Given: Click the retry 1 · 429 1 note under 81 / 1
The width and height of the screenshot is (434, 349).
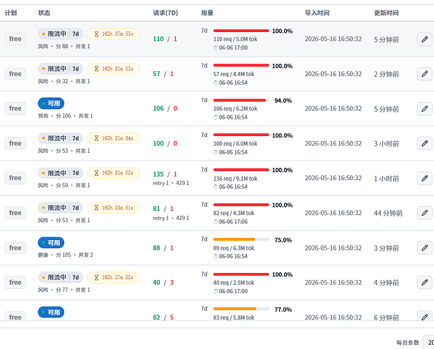Looking at the screenshot, I should tap(171, 218).
